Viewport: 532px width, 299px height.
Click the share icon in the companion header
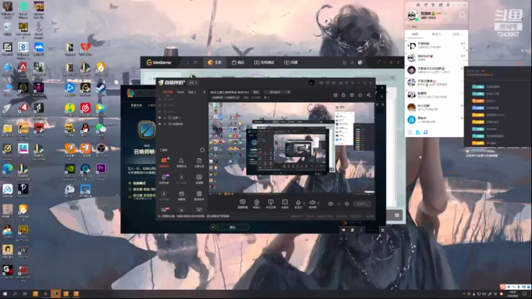click(368, 95)
